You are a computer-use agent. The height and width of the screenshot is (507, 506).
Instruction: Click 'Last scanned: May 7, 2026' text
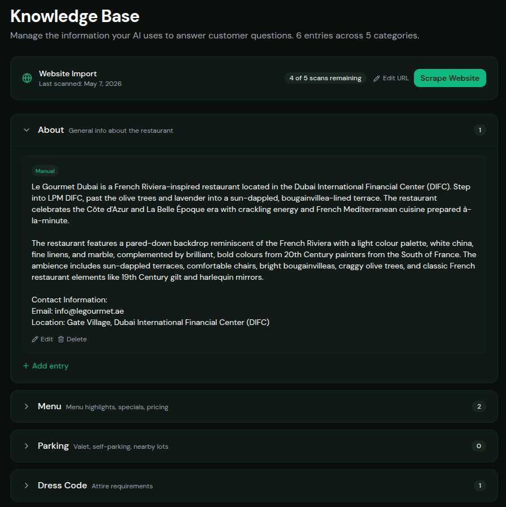pos(80,84)
